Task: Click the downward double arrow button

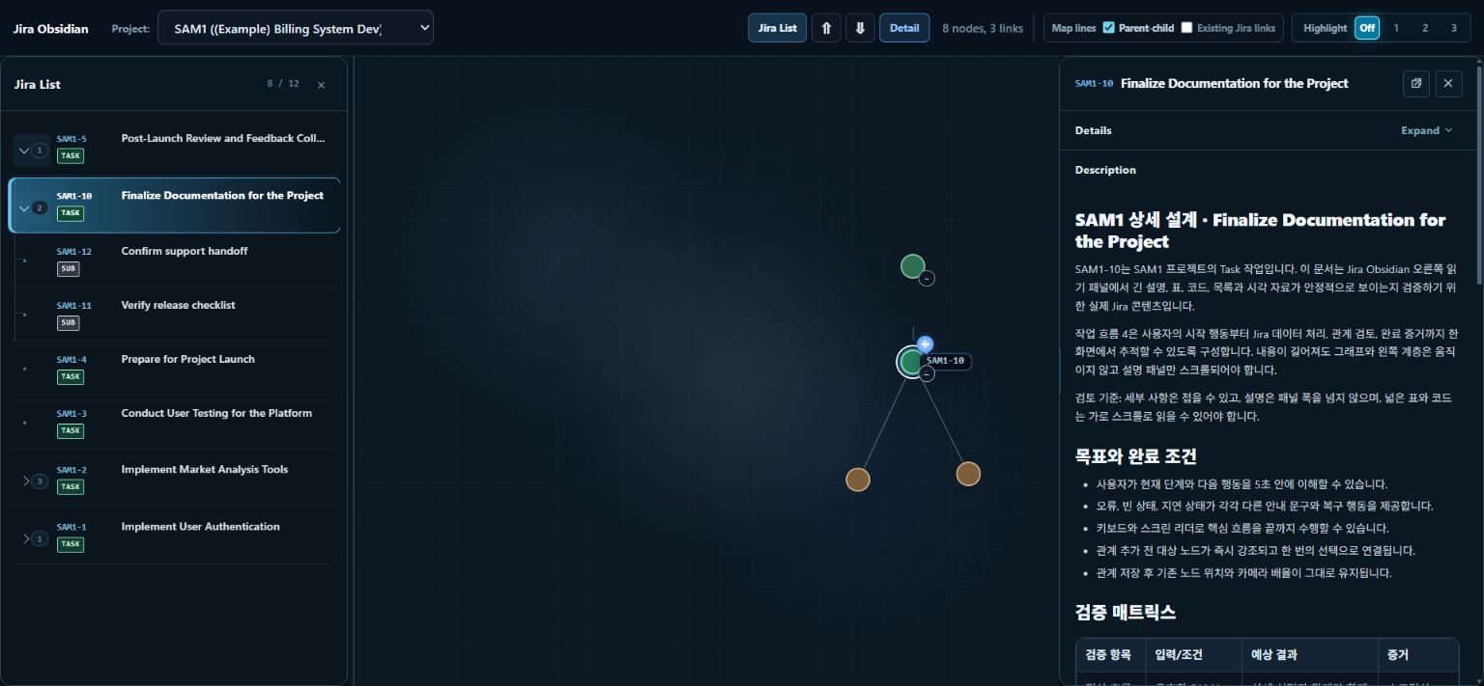Action: 860,28
